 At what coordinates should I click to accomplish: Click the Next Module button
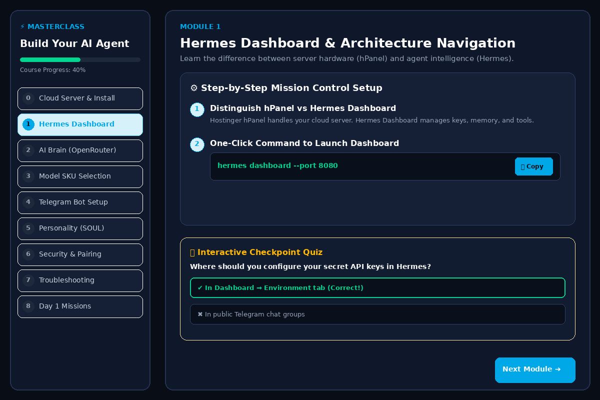pos(535,370)
